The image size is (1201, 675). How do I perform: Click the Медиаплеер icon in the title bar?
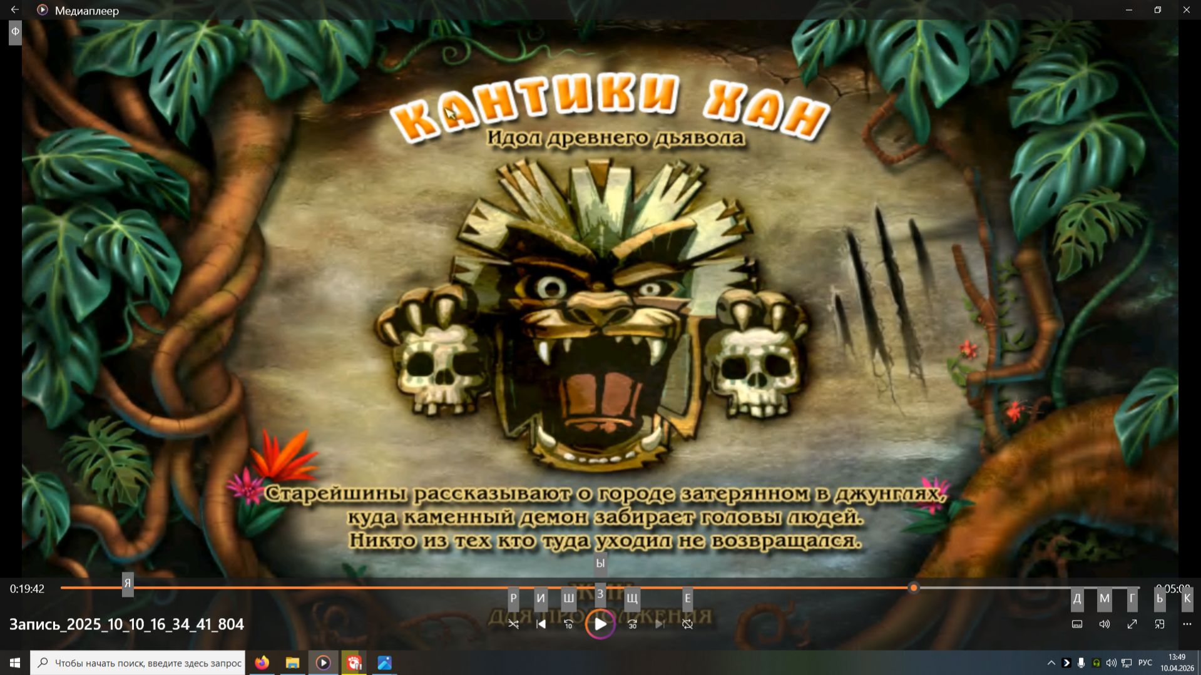point(43,10)
